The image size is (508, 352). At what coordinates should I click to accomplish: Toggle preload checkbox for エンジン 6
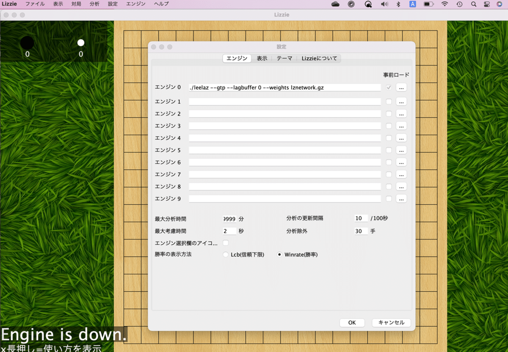click(389, 162)
